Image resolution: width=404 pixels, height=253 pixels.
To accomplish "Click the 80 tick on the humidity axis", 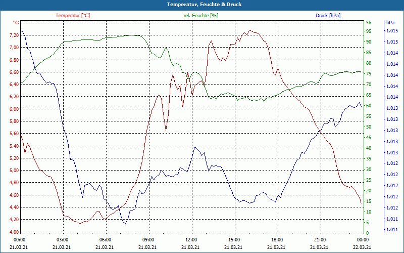I will tap(369, 63).
